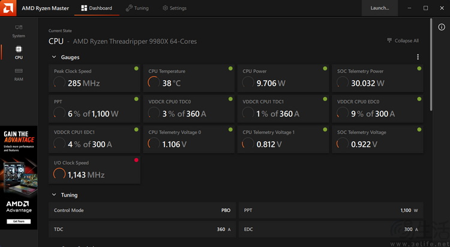Click the 6 % of 1,100 W value

[93, 114]
